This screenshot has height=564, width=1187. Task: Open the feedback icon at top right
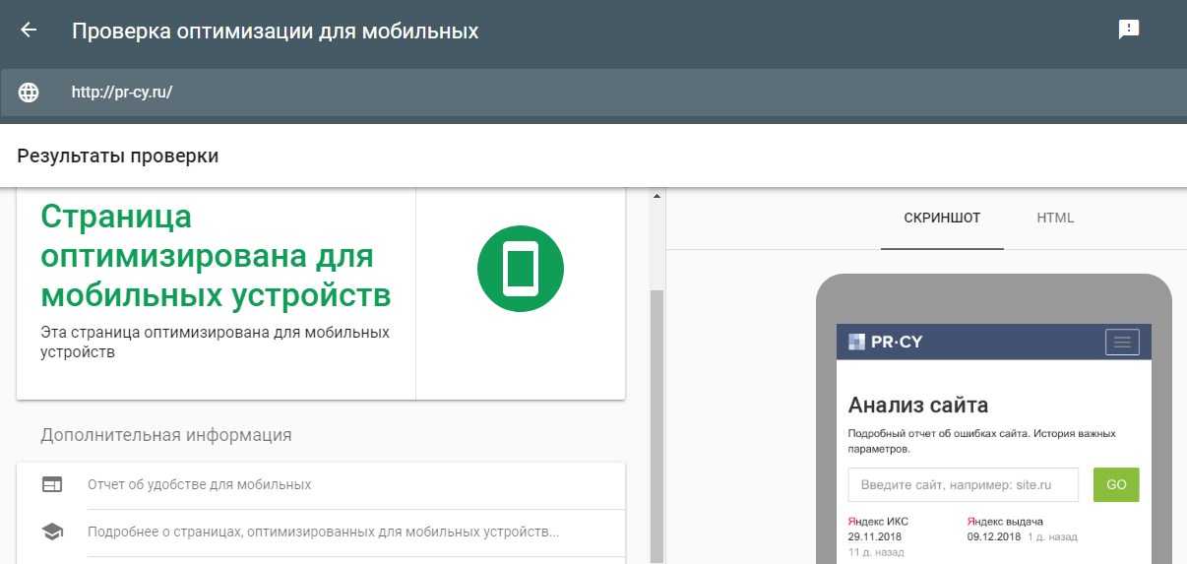click(x=1128, y=30)
